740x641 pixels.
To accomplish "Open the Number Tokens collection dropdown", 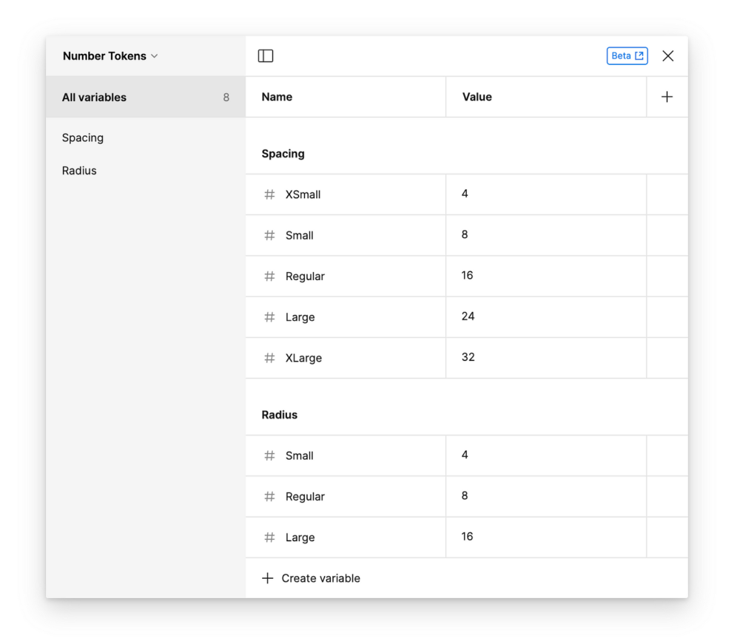I will pos(110,56).
